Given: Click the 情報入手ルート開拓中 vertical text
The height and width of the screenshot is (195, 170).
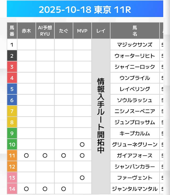Looking at the screenshot, I should pos(101,115).
